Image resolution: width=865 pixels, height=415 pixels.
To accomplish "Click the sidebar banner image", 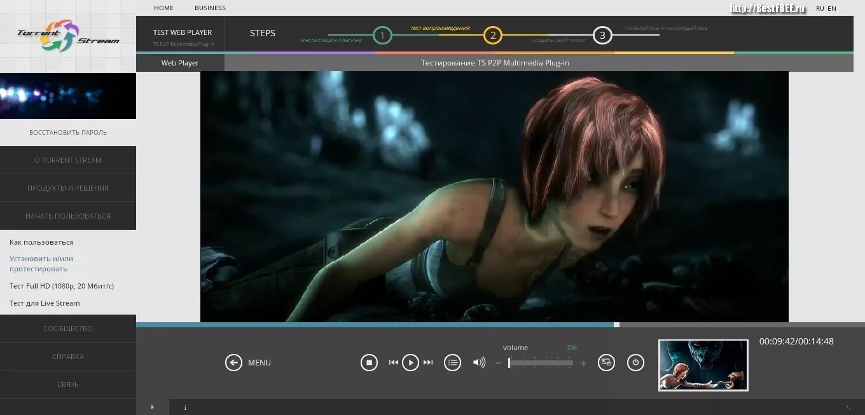I will 68,96.
